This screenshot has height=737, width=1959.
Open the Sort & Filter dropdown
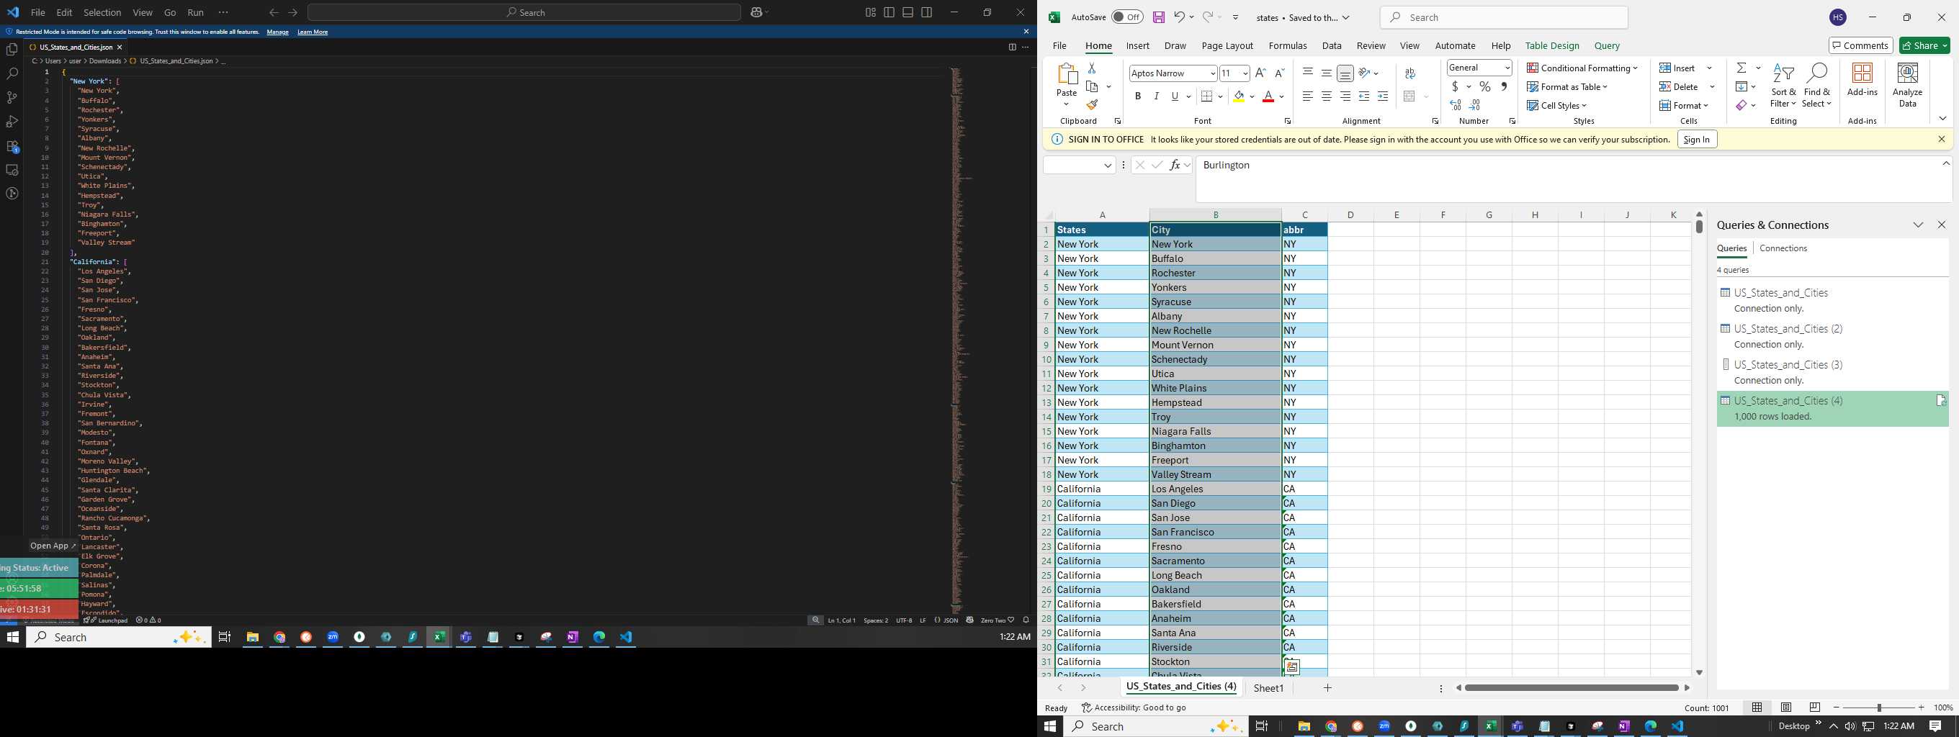[x=1783, y=85]
